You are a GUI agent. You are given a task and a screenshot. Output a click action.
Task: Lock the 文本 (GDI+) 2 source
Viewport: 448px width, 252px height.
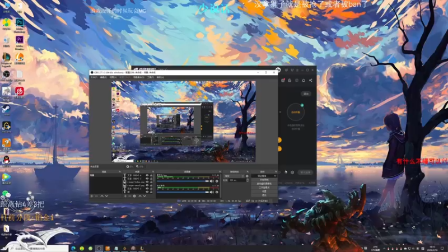click(x=151, y=189)
